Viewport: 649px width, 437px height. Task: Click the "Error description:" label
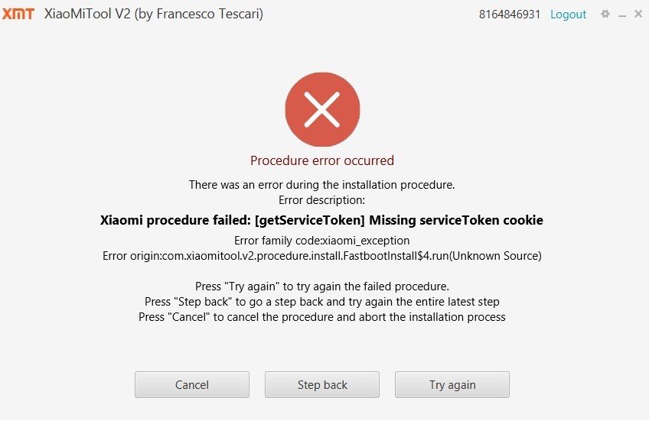click(x=322, y=199)
